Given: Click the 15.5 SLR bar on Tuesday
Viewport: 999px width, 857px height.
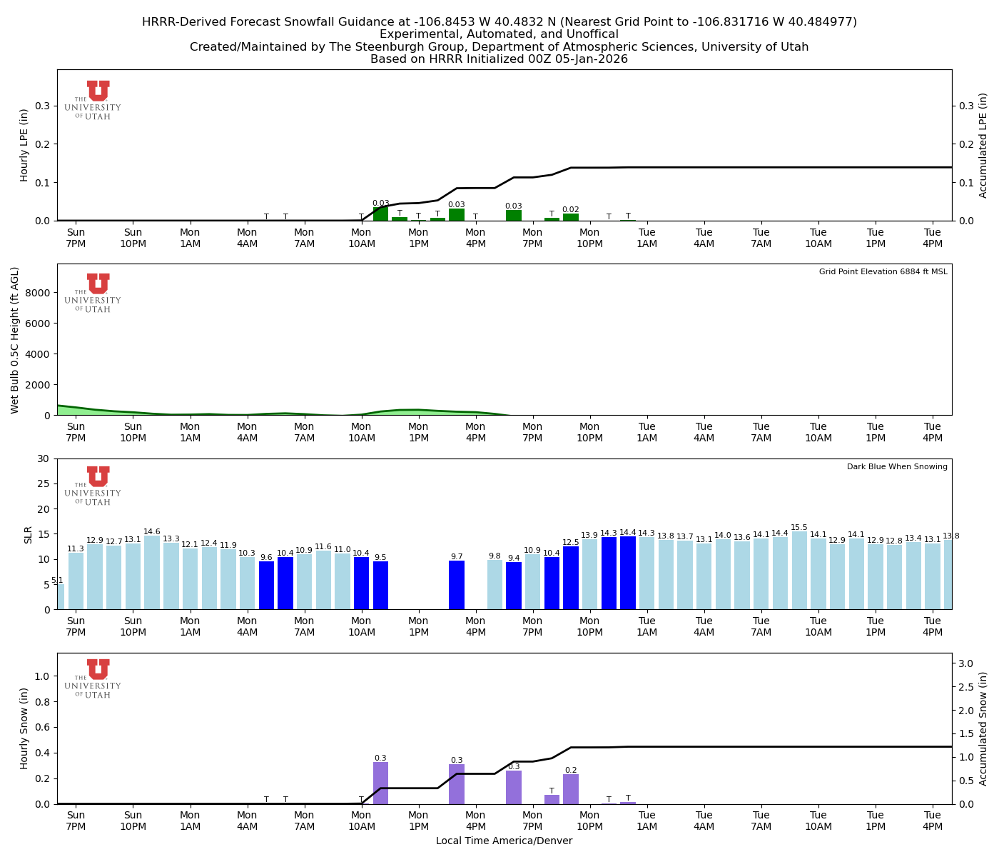Looking at the screenshot, I should tap(799, 571).
